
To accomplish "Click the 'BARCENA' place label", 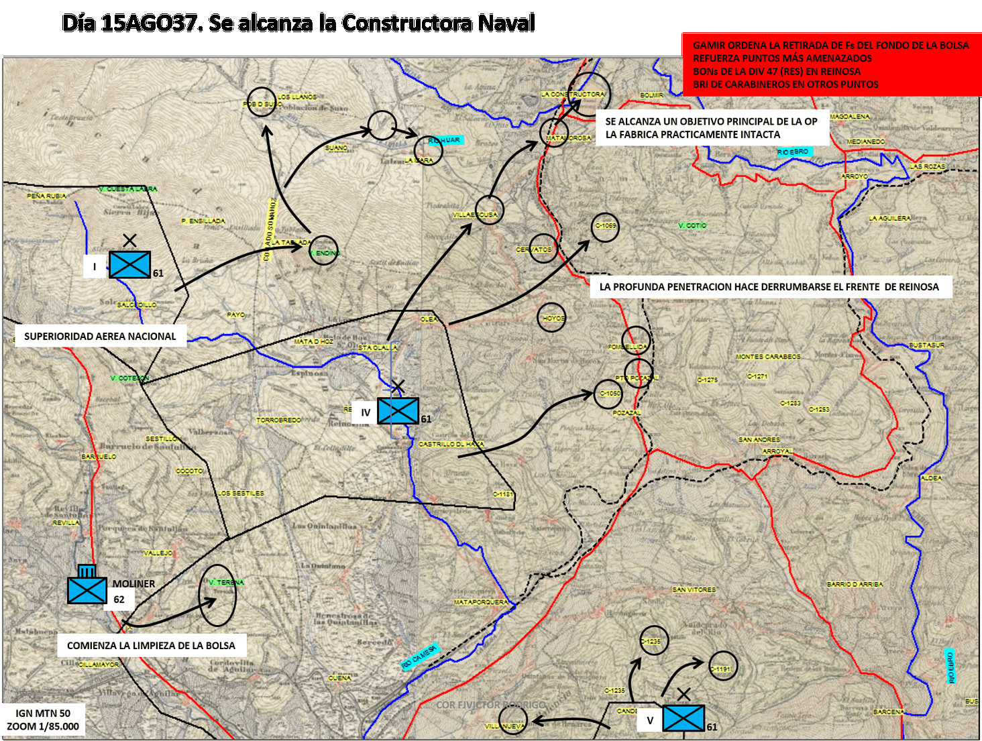I will pyautogui.click(x=889, y=711).
